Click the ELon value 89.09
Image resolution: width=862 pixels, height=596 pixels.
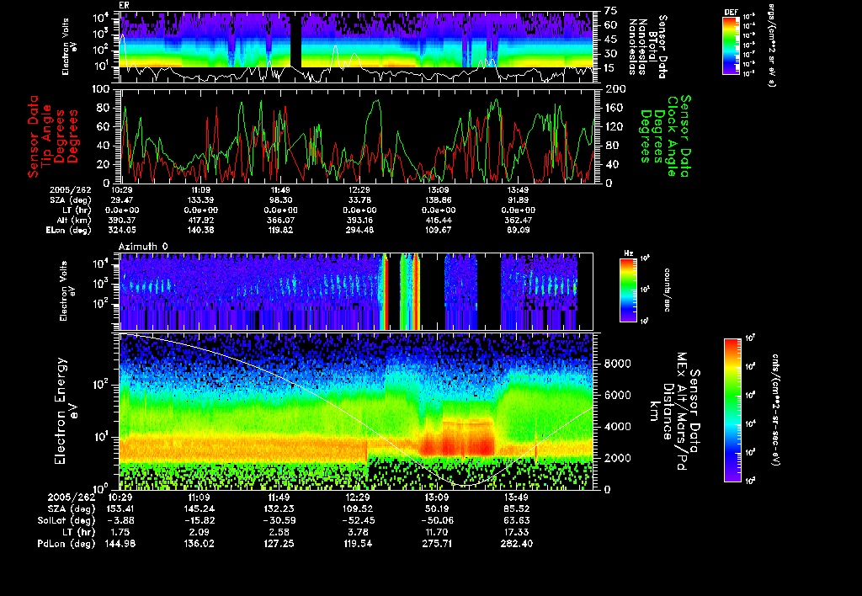point(519,231)
